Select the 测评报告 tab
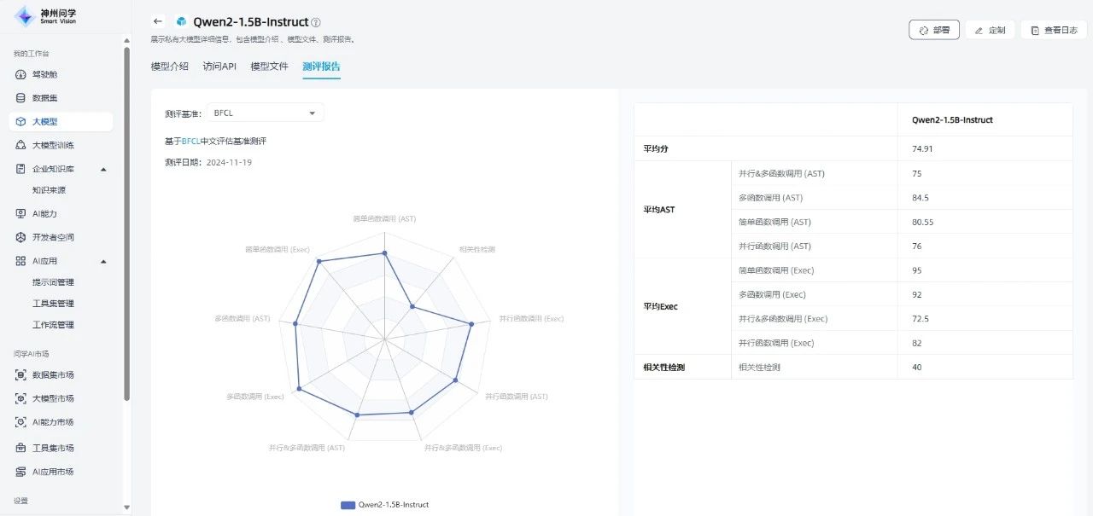The height and width of the screenshot is (516, 1093). (321, 67)
